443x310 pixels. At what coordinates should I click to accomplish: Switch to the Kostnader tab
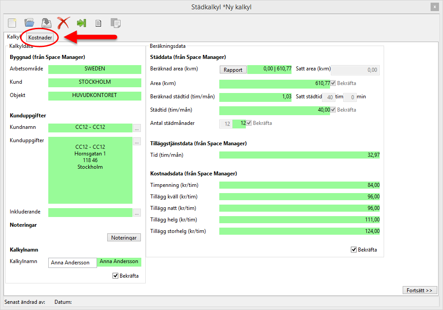40,38
